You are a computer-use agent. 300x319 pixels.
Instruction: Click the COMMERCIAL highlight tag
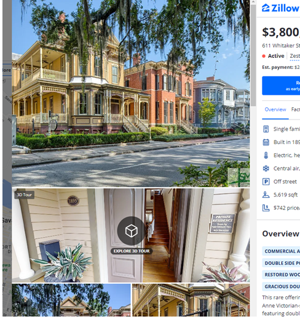point(281,251)
